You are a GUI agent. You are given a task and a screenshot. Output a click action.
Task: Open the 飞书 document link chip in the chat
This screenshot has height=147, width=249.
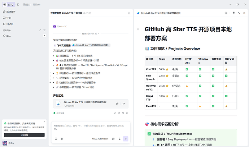tap(91, 45)
